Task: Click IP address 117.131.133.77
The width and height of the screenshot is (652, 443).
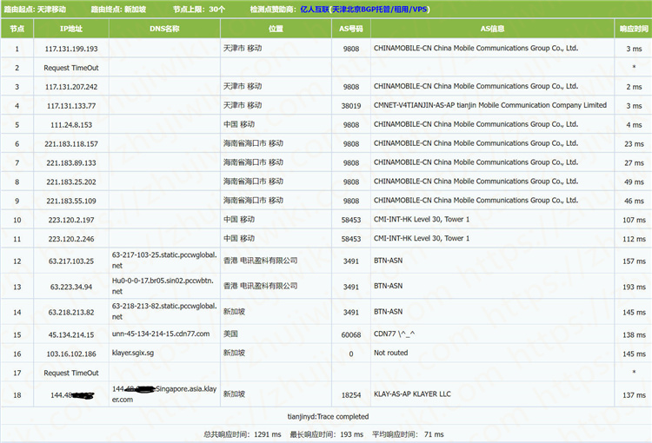Action: pyautogui.click(x=70, y=106)
